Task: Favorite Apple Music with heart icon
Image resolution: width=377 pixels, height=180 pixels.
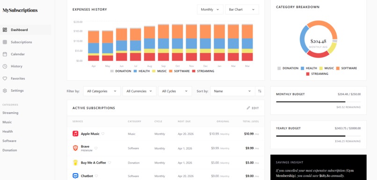Action: [x=102, y=134]
